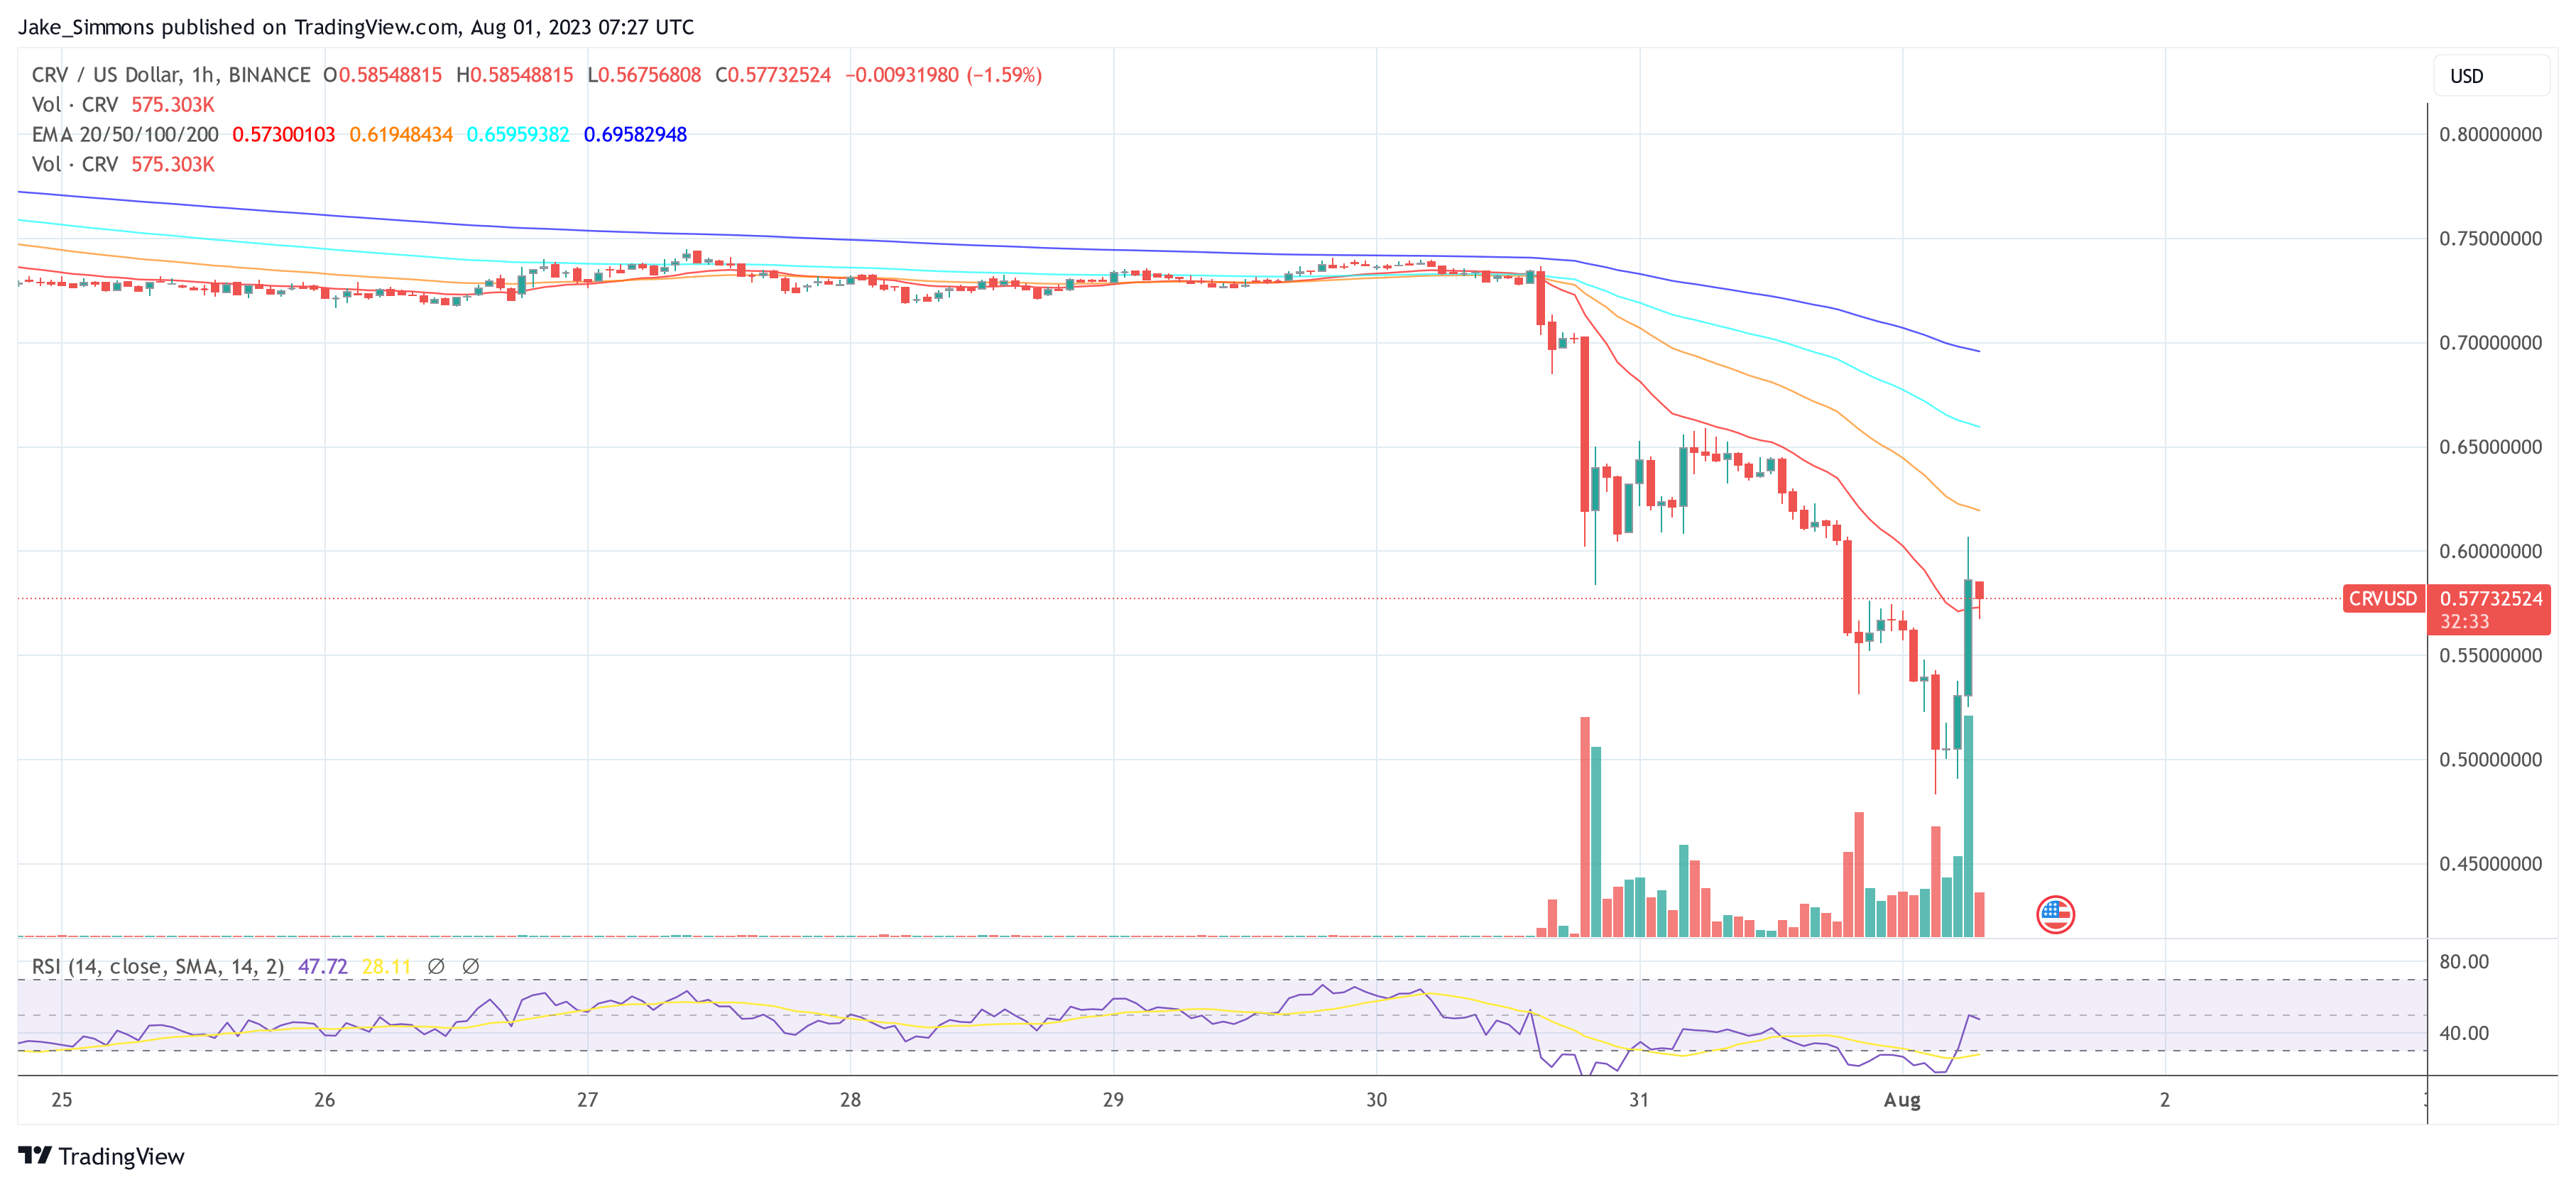Click the red EMA value 0.57300103
This screenshot has height=1187, width=2576.
pos(284,134)
